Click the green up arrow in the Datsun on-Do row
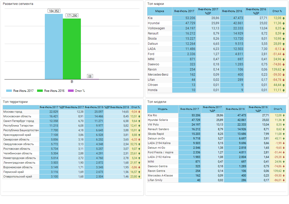289x204 pixels. point(284,138)
